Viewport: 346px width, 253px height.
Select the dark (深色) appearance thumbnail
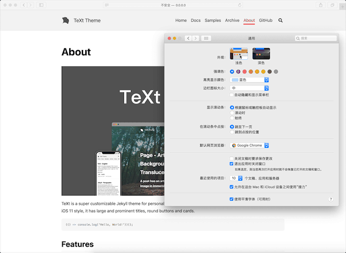(x=261, y=53)
